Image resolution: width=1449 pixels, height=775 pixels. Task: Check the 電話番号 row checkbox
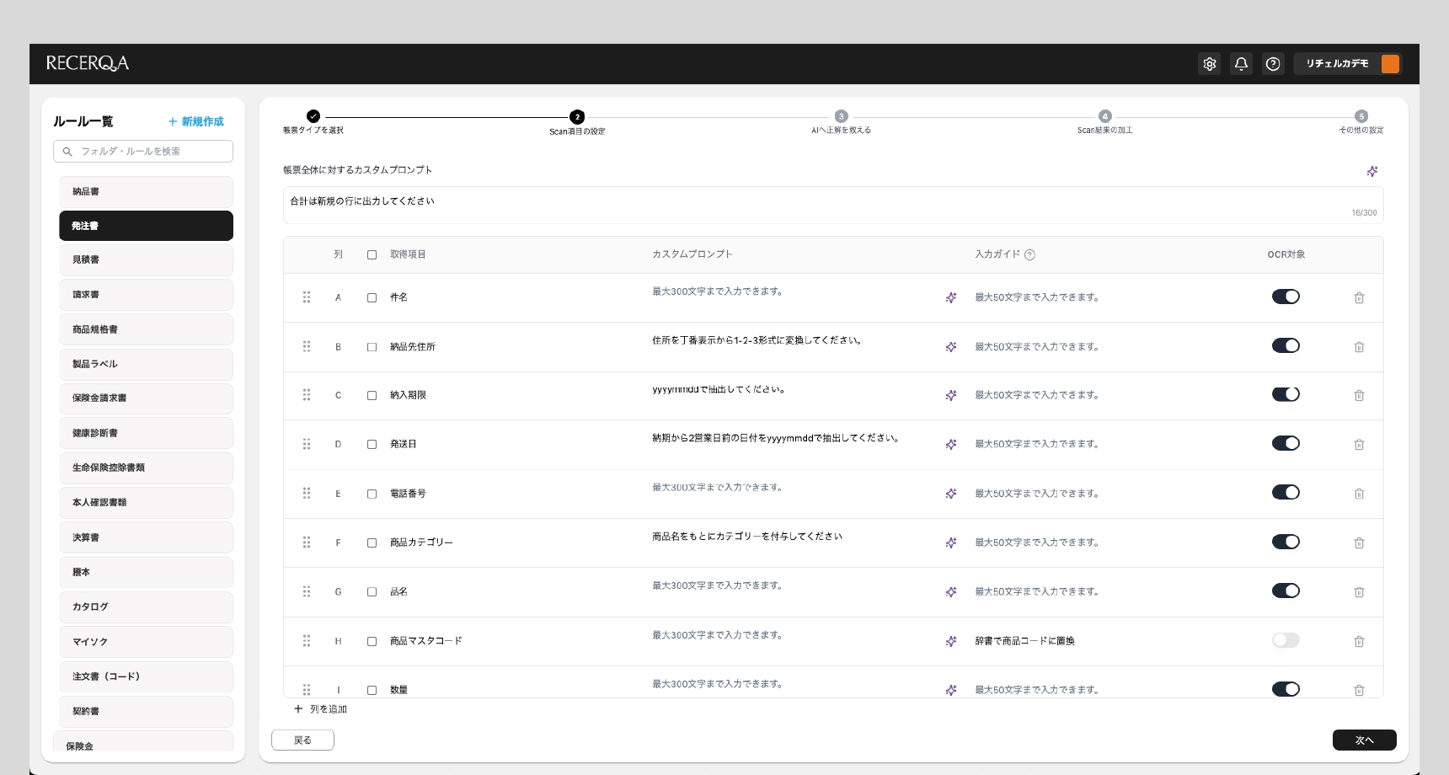[x=372, y=494]
